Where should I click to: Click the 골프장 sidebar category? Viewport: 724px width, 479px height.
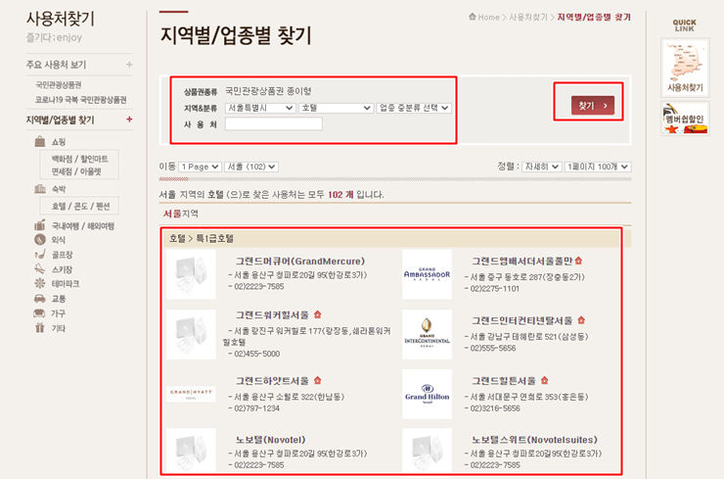pos(62,255)
